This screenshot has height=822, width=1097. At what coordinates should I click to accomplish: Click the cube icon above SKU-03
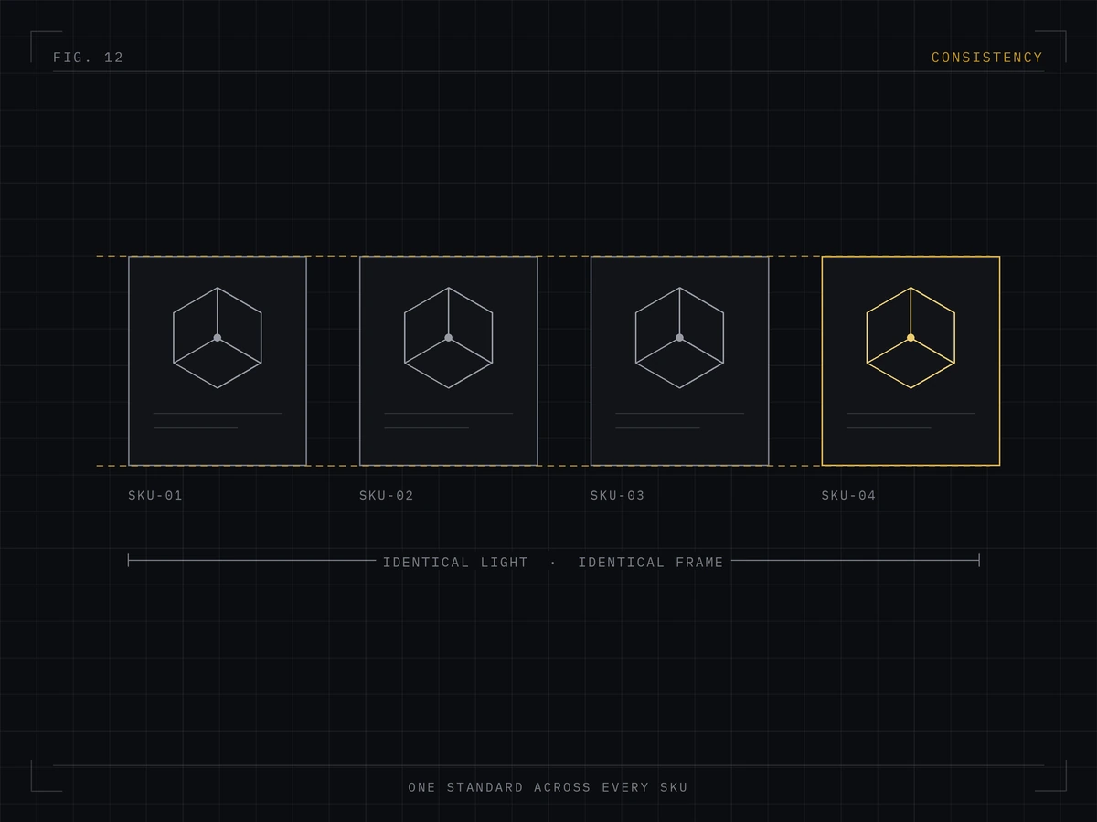tap(680, 338)
